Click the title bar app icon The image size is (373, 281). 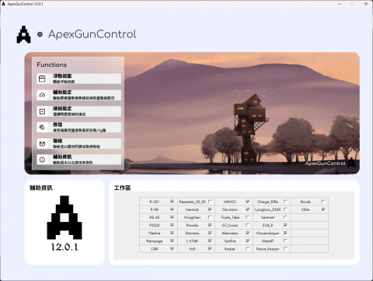pyautogui.click(x=3, y=4)
